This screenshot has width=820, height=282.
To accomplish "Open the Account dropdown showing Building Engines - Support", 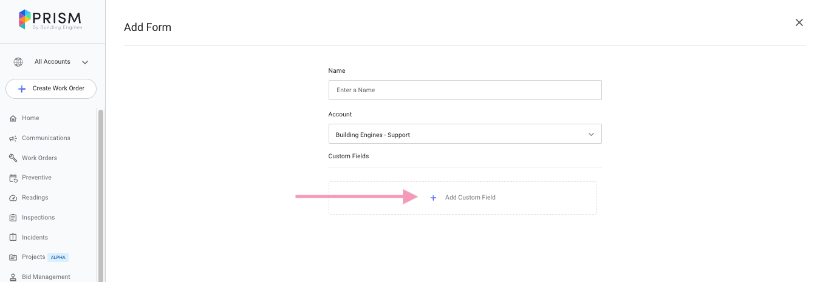I will (x=465, y=134).
